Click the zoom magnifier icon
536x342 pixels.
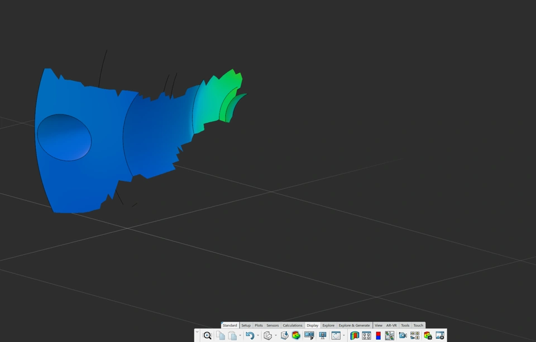click(x=207, y=335)
